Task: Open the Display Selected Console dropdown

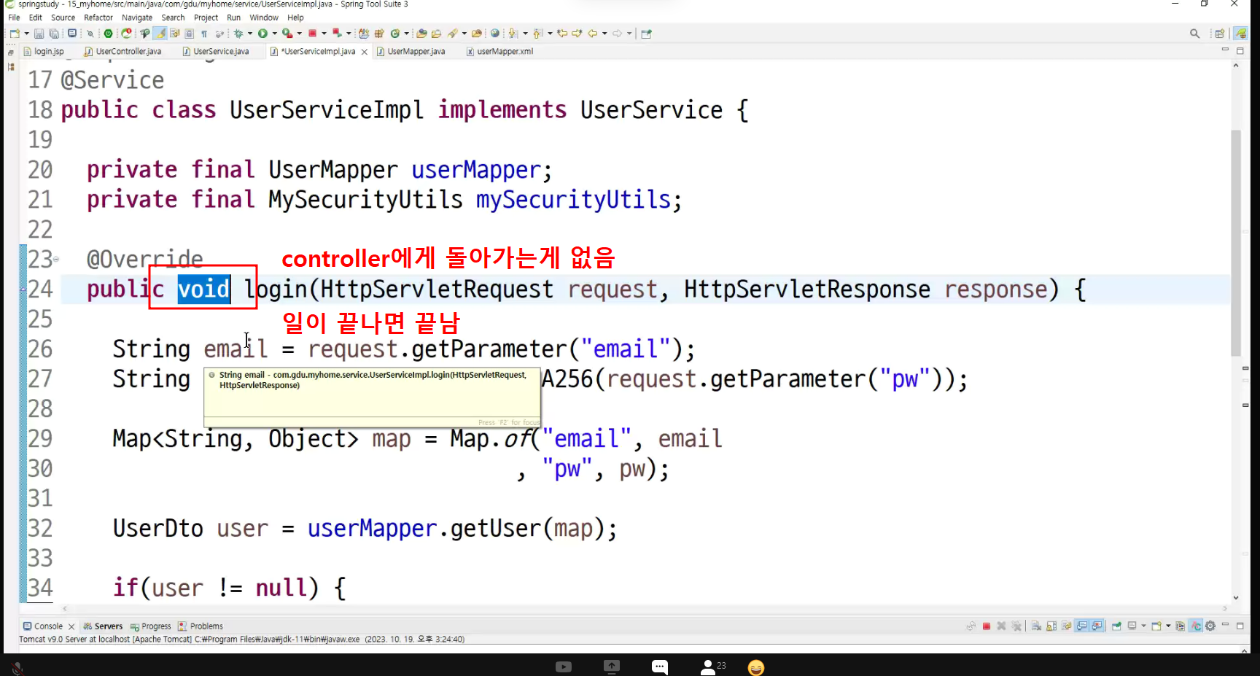Action: 1143,626
